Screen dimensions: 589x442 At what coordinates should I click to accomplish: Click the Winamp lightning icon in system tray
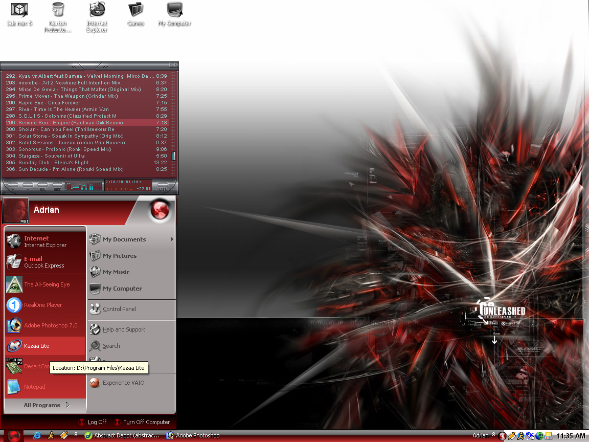511,436
